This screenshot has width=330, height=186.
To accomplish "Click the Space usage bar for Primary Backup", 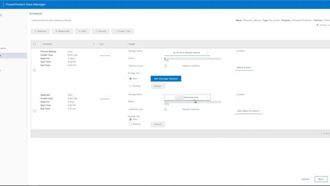I will pyautogui.click(x=192, y=59).
